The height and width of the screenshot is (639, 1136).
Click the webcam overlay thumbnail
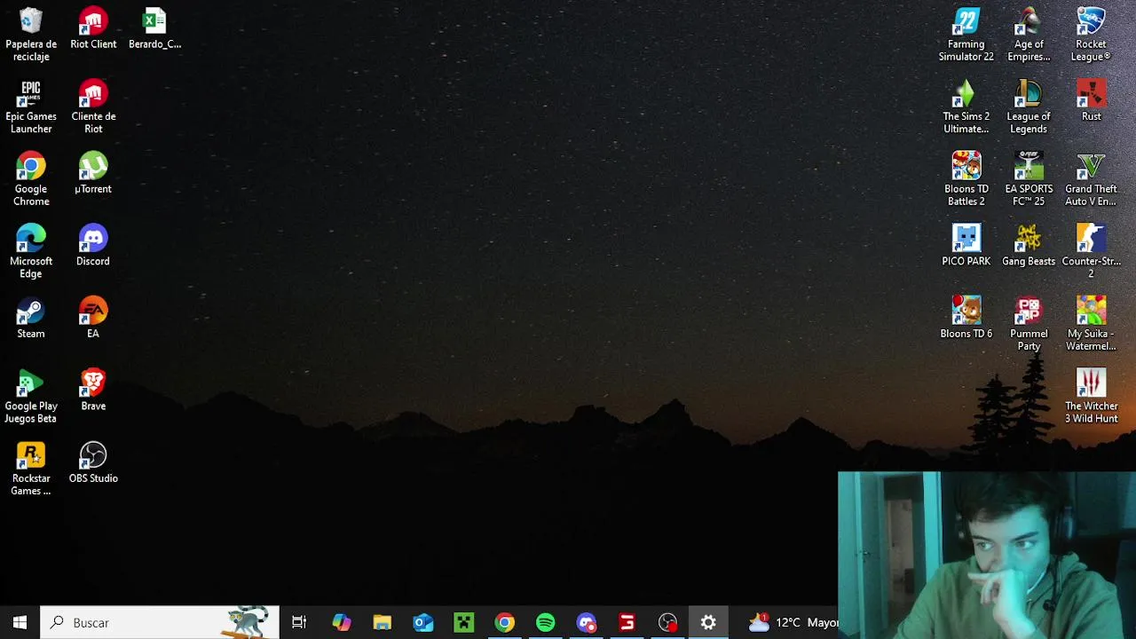click(x=986, y=555)
